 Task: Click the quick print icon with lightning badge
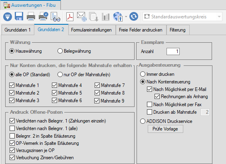(43, 16)
